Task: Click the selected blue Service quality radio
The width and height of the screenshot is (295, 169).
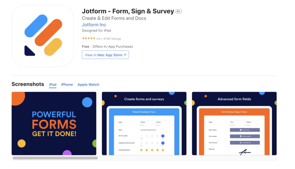Action: pos(163,136)
